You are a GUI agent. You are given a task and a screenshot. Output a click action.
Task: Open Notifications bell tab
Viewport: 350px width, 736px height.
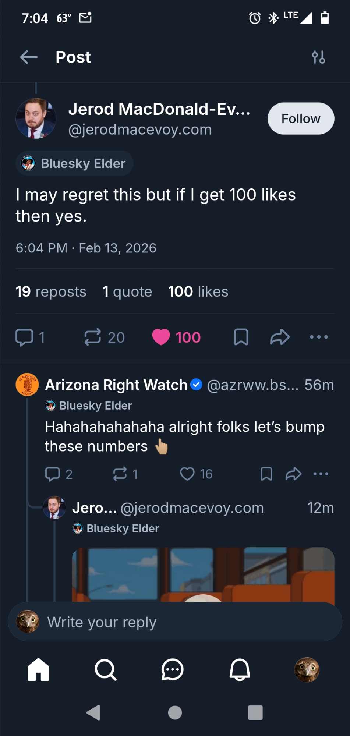coord(240,670)
